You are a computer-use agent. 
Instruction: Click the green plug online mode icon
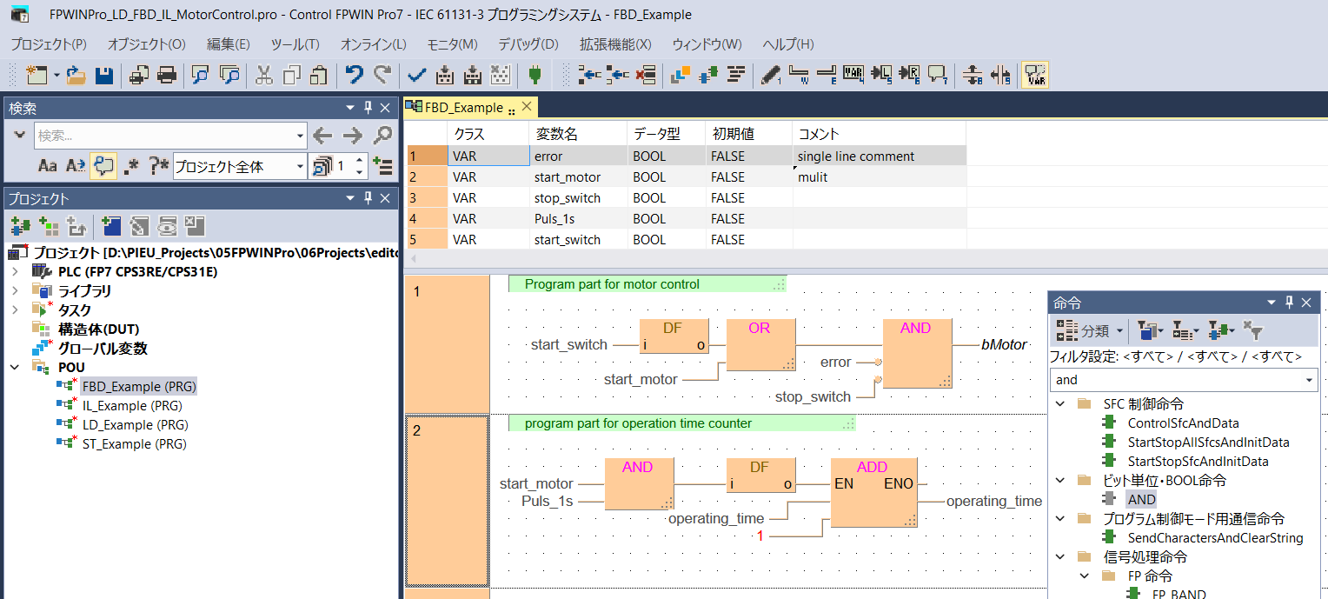(535, 76)
